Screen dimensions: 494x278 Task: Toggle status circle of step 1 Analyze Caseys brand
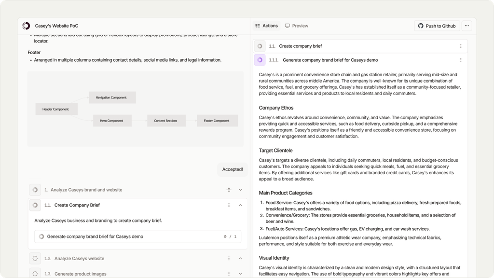point(35,190)
